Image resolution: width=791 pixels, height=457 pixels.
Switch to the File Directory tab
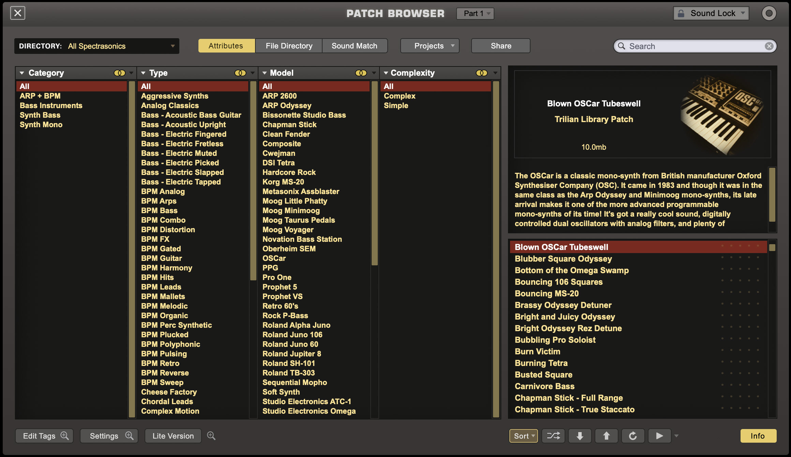[x=289, y=46]
